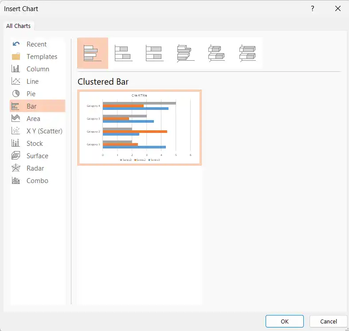This screenshot has width=349, height=331.
Task: Select the Clustered Bar chart subtype icon
Action: coord(93,53)
